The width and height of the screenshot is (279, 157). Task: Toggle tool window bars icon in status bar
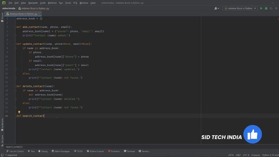click(2, 155)
